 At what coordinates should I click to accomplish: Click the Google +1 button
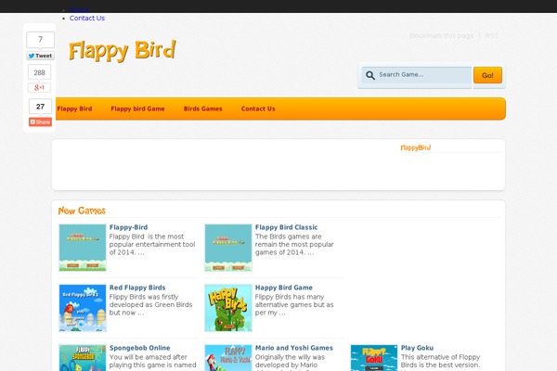click(39, 87)
